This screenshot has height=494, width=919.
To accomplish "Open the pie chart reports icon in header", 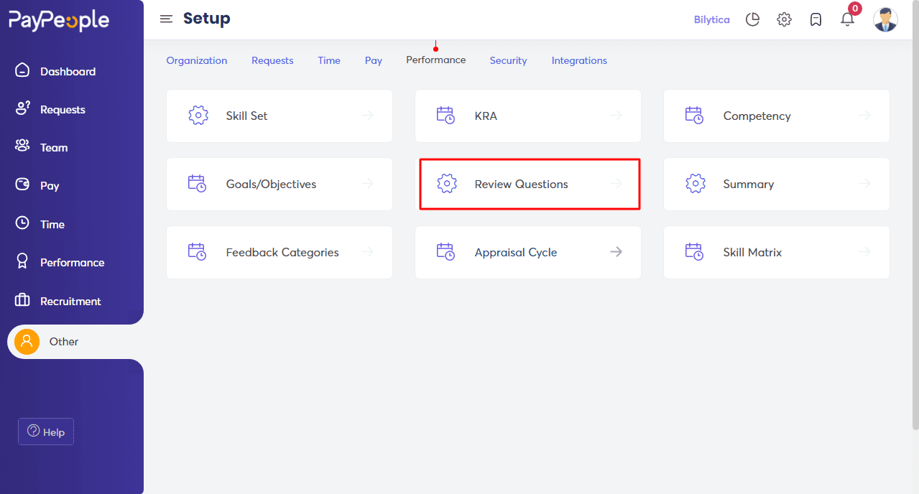I will click(752, 19).
